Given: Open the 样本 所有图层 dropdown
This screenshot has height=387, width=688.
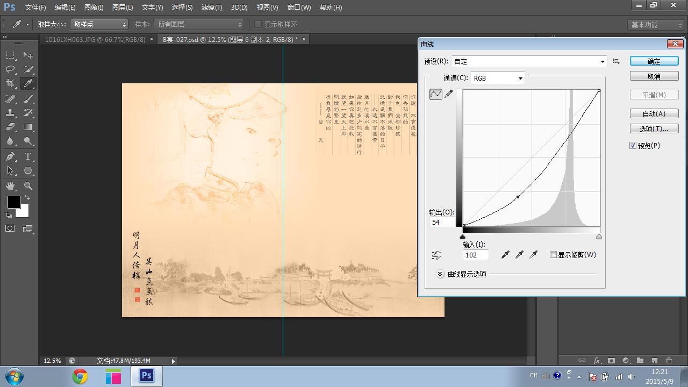Looking at the screenshot, I should click(x=199, y=24).
